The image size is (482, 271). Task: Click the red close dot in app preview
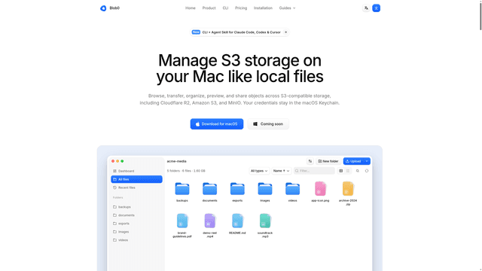click(113, 161)
